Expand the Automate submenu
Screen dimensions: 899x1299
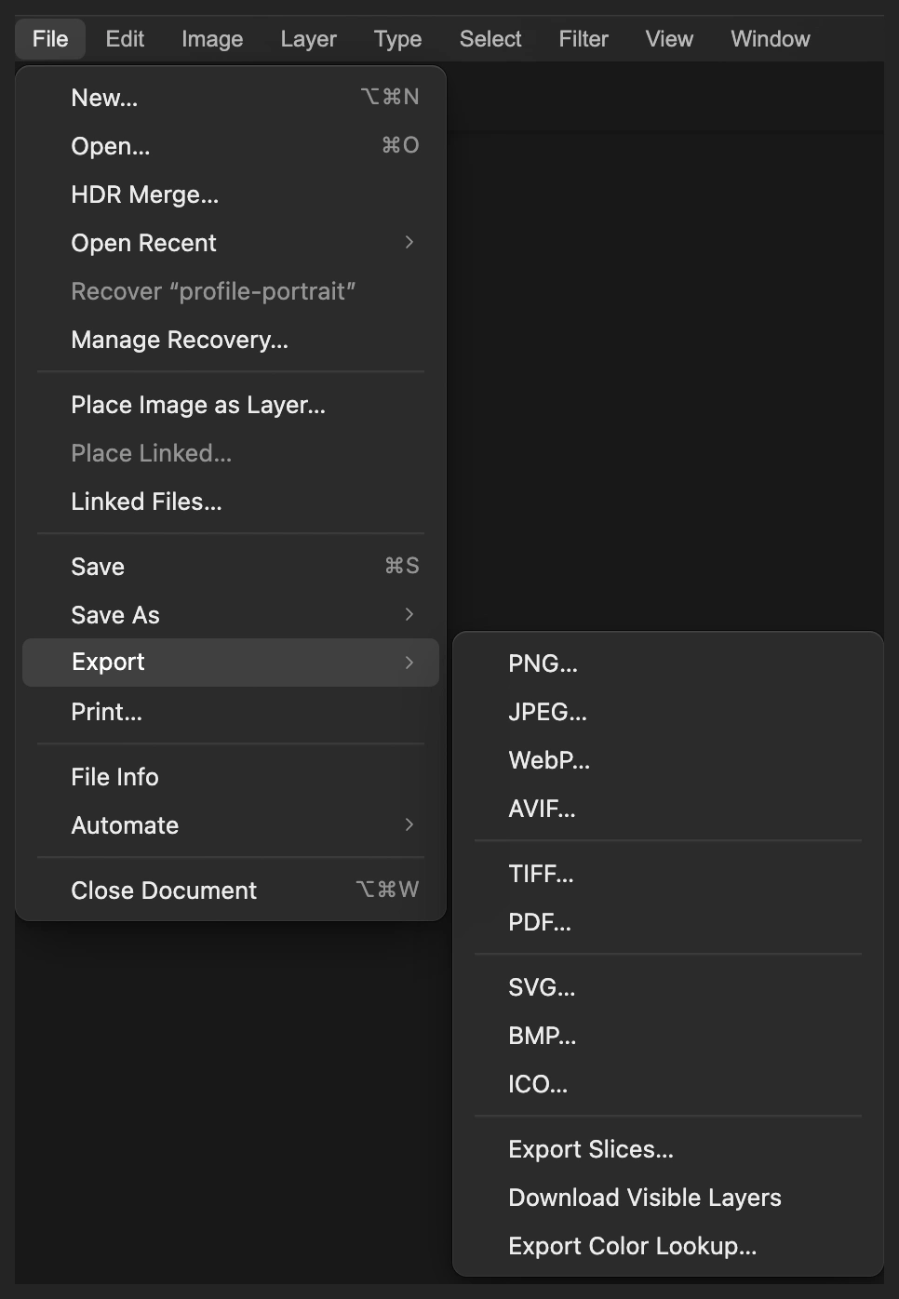click(231, 825)
